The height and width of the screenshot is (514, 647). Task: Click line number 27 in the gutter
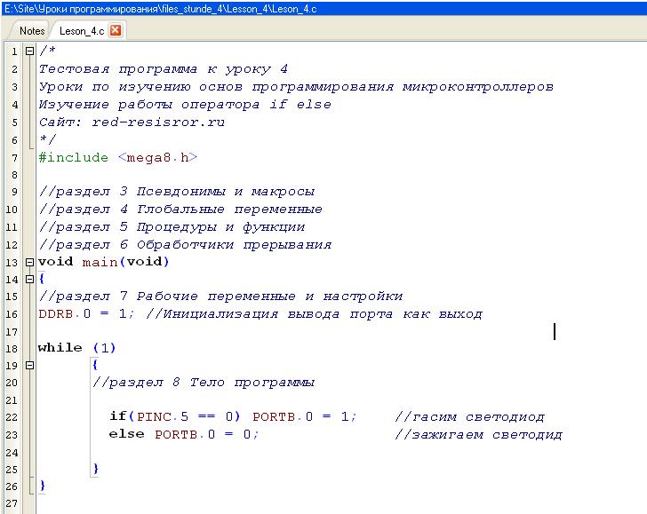point(12,503)
